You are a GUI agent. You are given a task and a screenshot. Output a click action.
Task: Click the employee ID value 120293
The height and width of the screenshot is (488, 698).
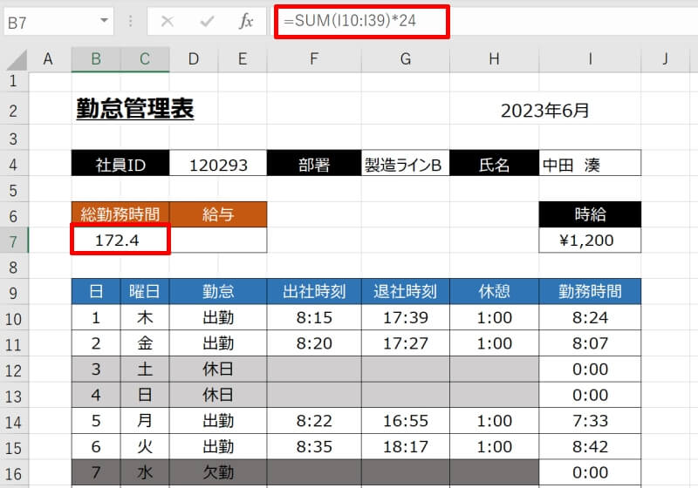[218, 163]
